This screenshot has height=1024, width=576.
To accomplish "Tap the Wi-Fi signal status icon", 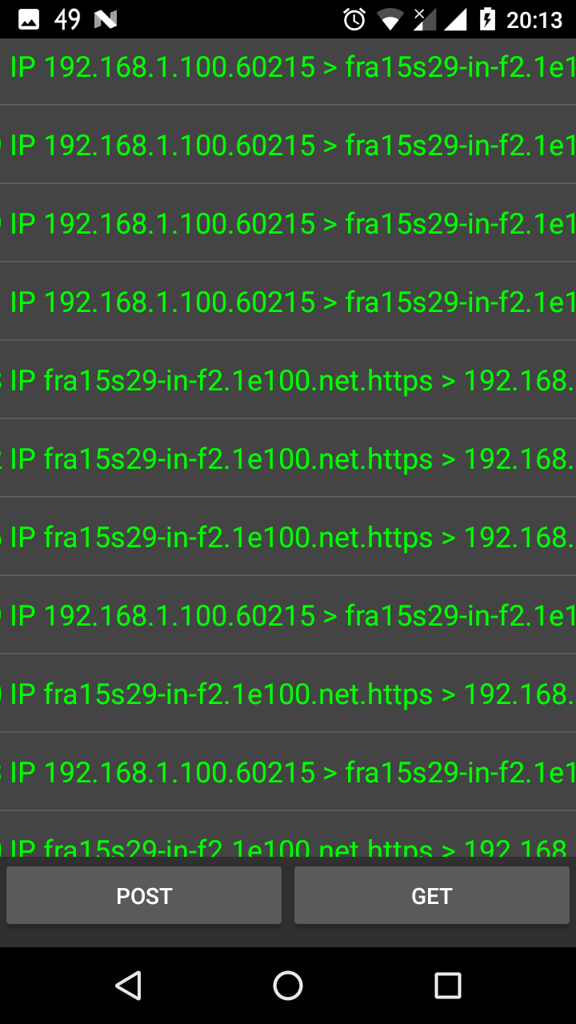I will (x=390, y=19).
